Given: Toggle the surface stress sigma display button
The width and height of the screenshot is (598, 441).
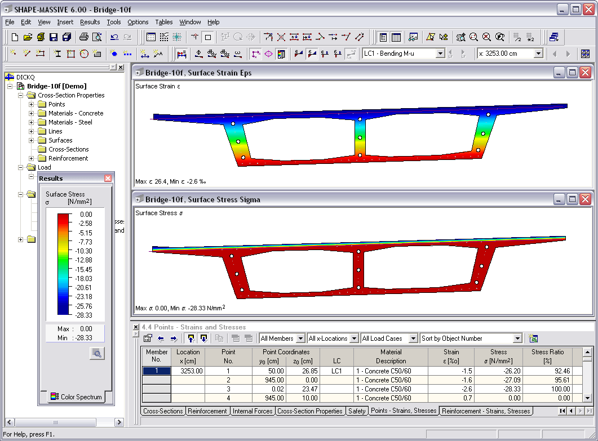Looking at the screenshot, I should pos(312,54).
